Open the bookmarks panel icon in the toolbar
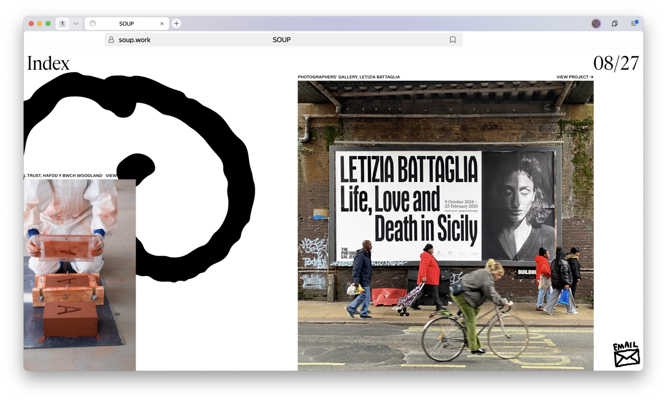 pyautogui.click(x=615, y=24)
